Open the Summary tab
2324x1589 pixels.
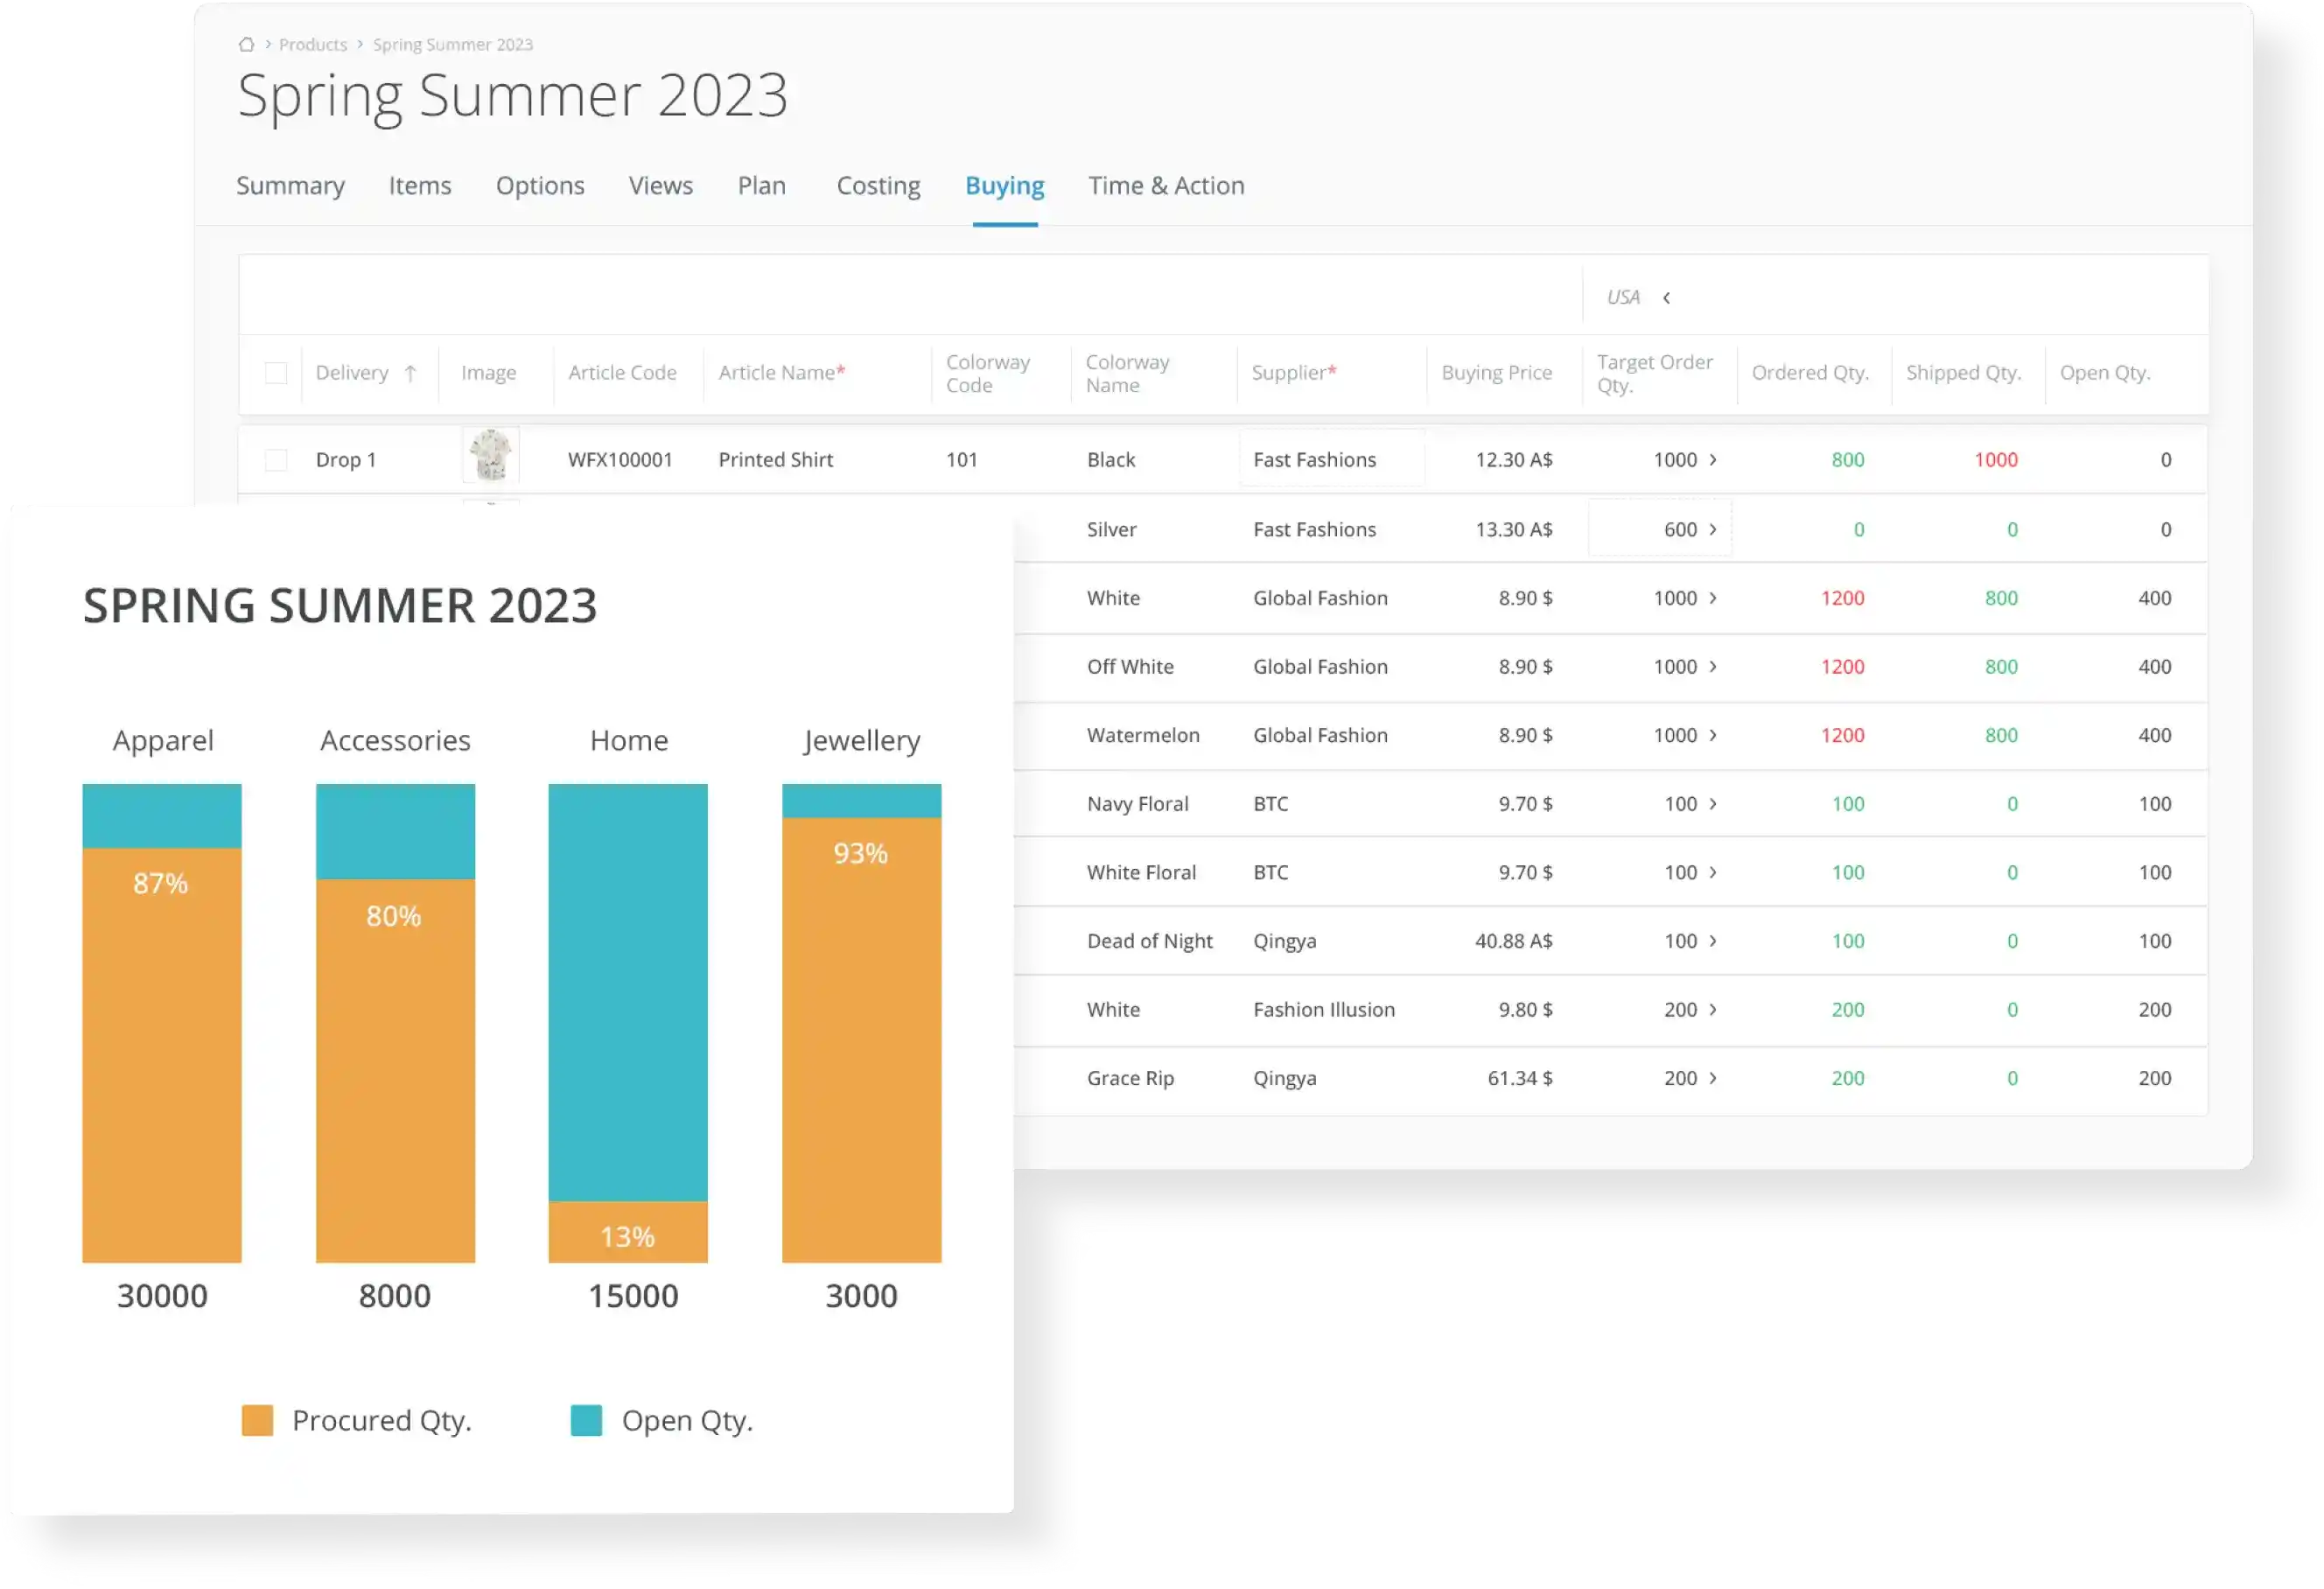(x=290, y=186)
